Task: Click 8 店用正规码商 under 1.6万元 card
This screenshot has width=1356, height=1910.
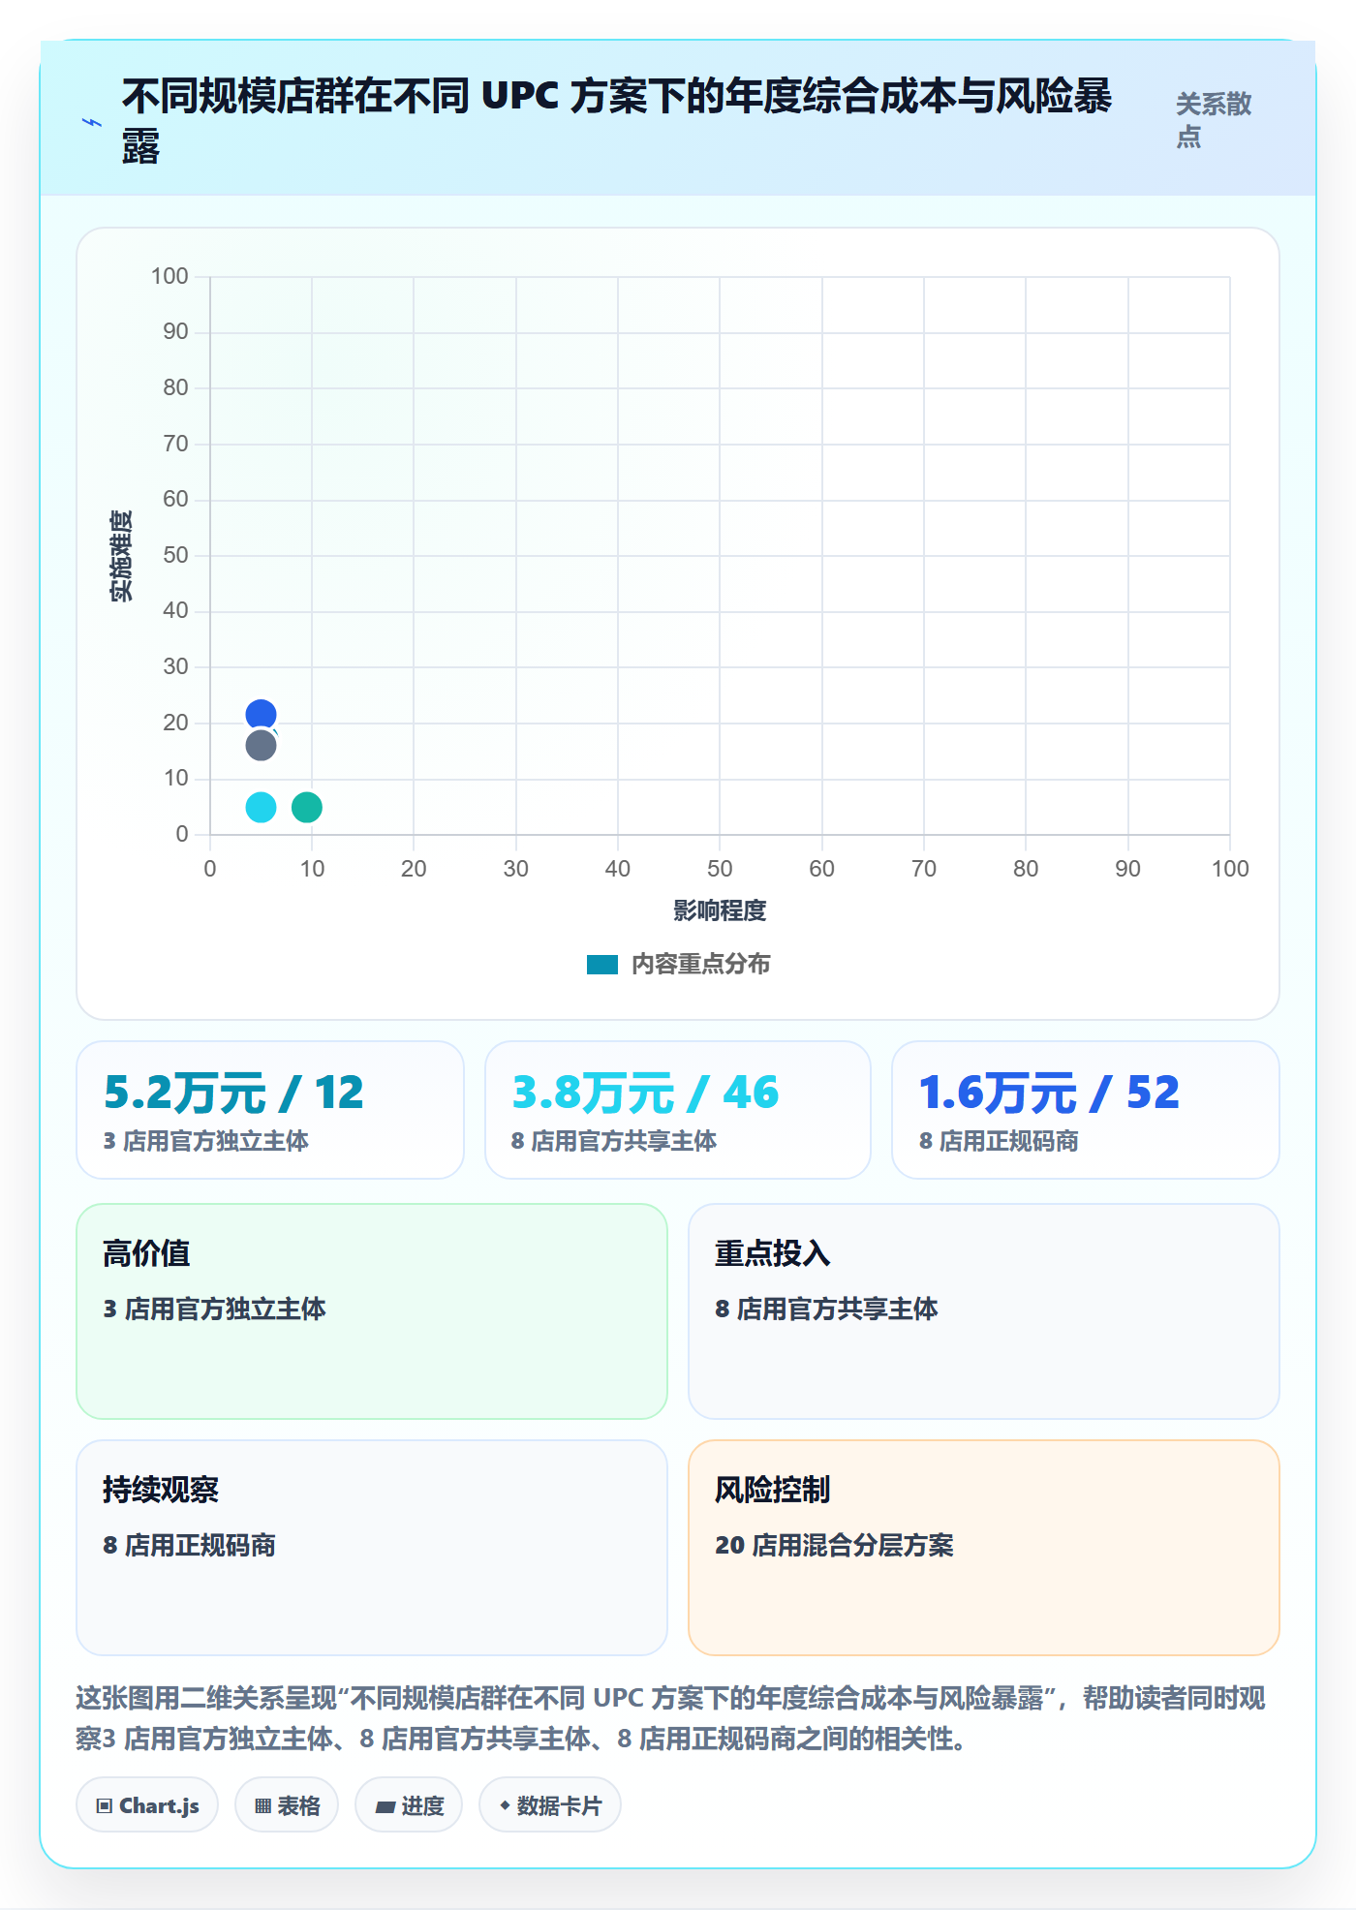Action: [x=999, y=1141]
